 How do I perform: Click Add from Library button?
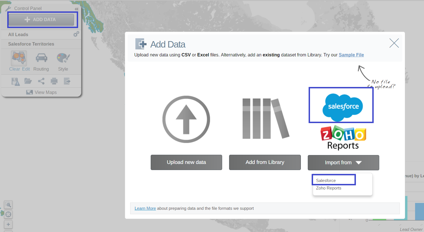265,162
